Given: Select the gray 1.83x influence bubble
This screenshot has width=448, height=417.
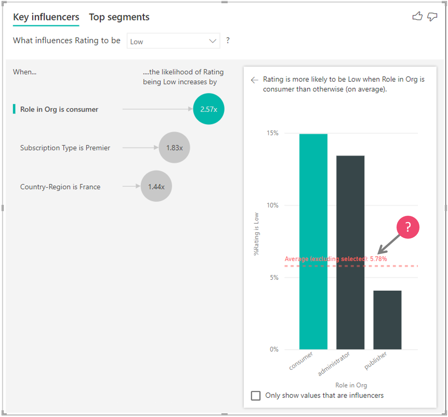Looking at the screenshot, I should 174,148.
